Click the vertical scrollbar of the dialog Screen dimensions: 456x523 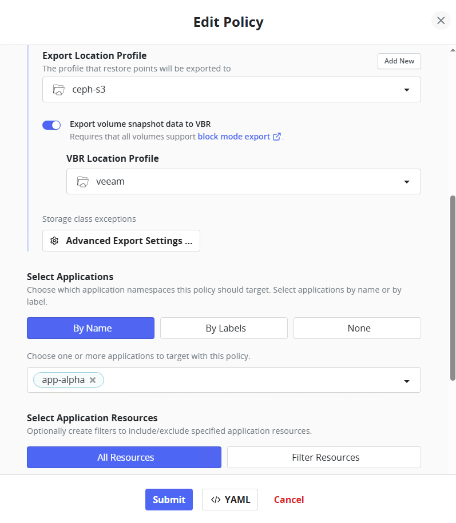click(453, 286)
